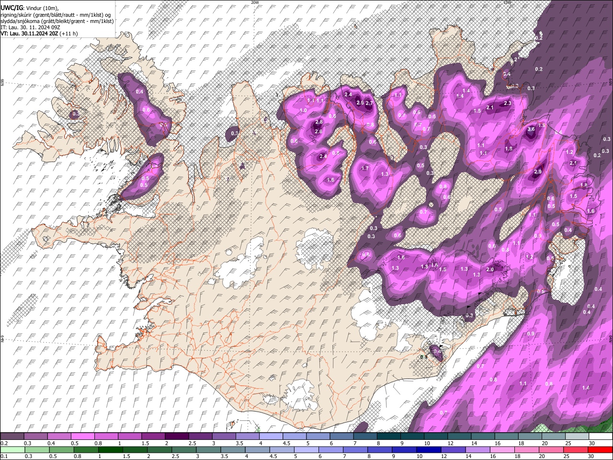Select the darkest green 1–1.5 rain-scale swatch
Screen dimensions: 613x460
pos(111,450)
